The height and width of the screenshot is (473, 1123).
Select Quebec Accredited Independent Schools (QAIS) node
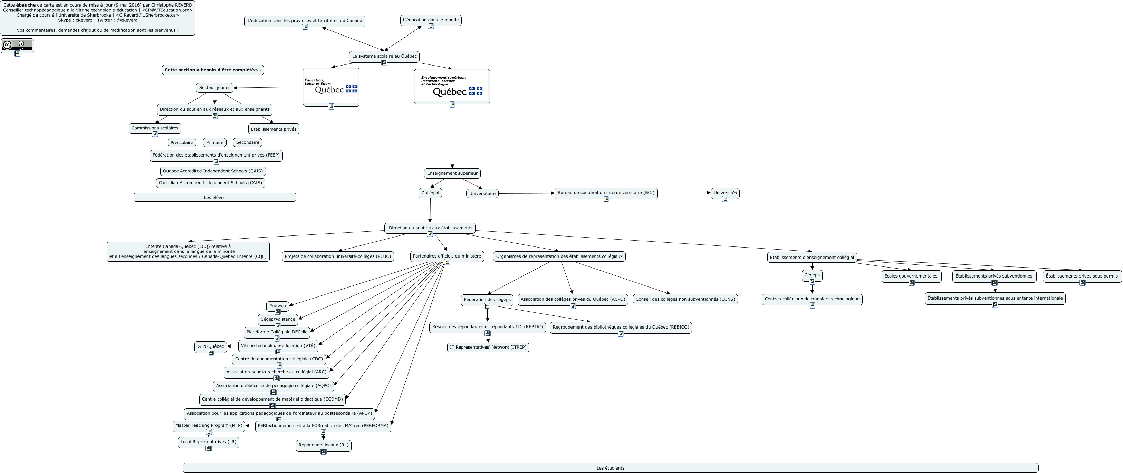pos(213,171)
